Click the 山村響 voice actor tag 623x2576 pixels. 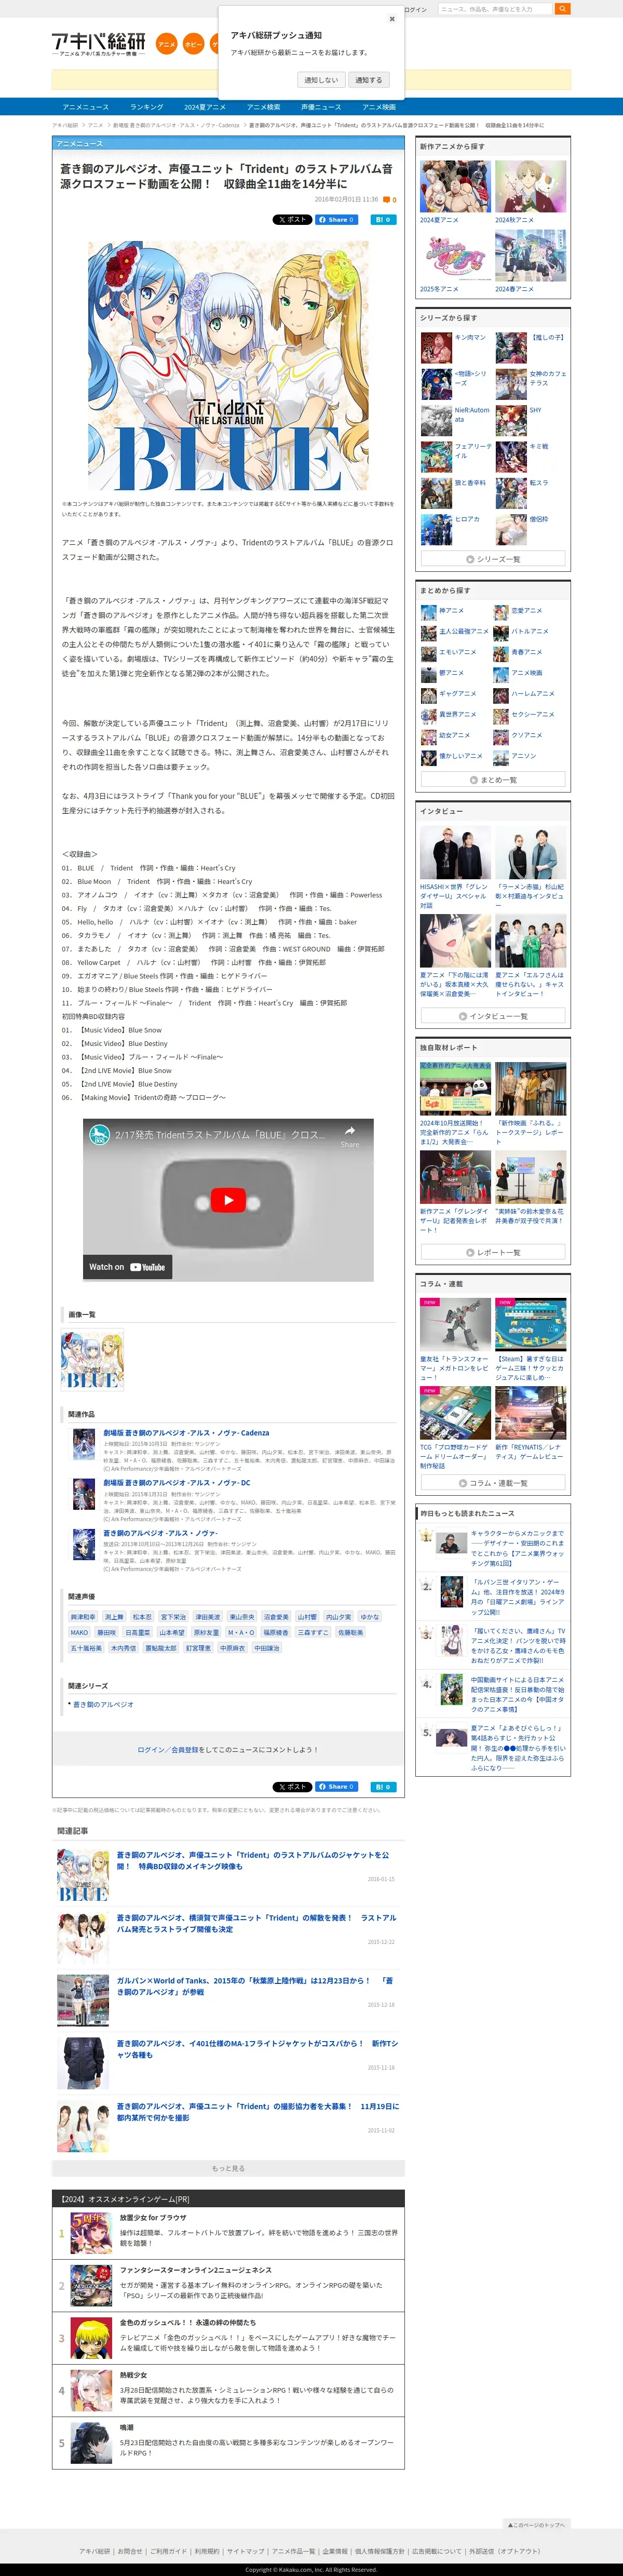pyautogui.click(x=307, y=1617)
